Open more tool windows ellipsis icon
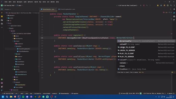The height and width of the screenshot is (99, 176). [x=2, y=28]
